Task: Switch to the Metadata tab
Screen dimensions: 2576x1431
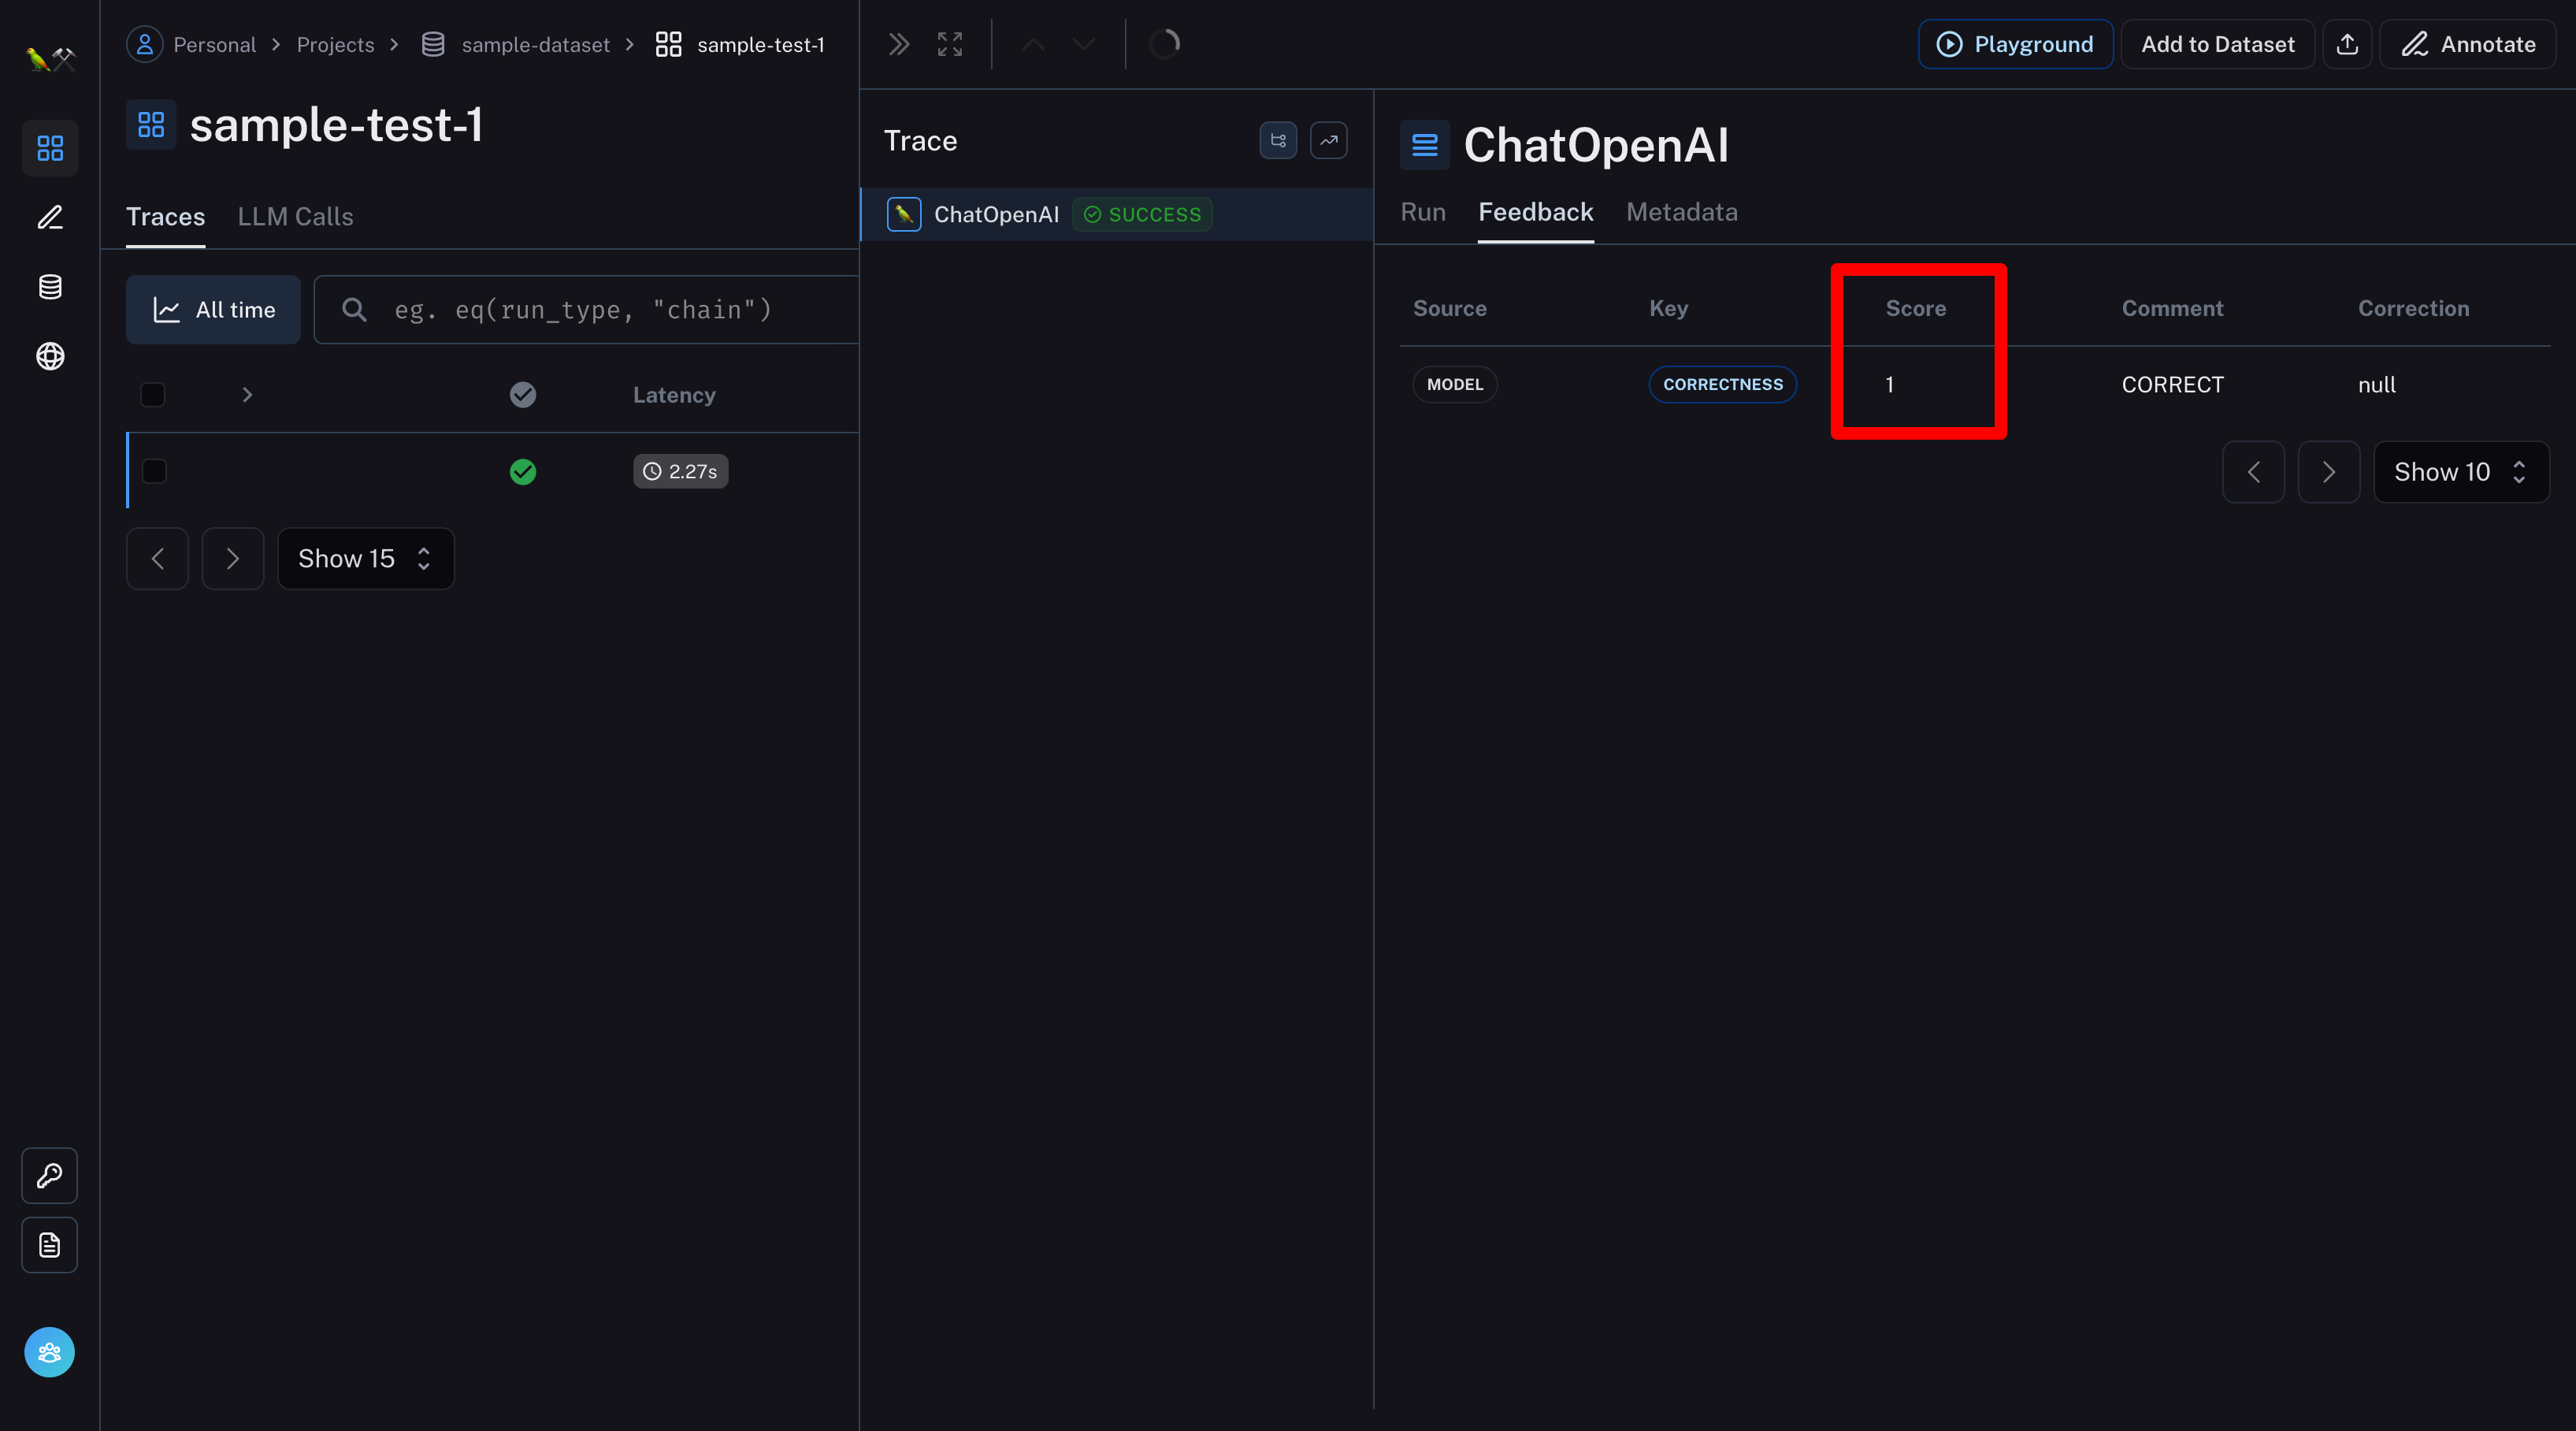Action: (x=1682, y=212)
